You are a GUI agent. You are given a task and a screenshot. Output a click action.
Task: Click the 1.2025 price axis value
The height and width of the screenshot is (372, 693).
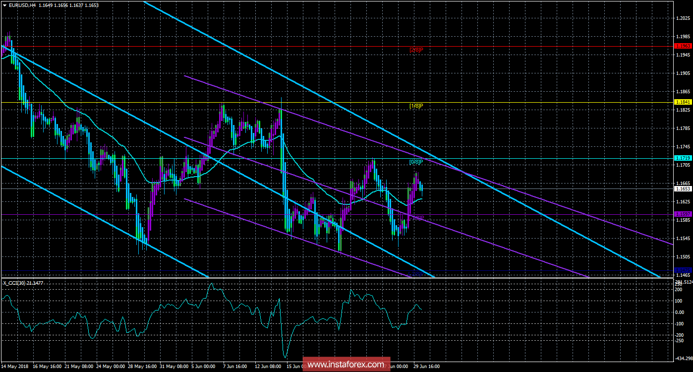coord(683,18)
